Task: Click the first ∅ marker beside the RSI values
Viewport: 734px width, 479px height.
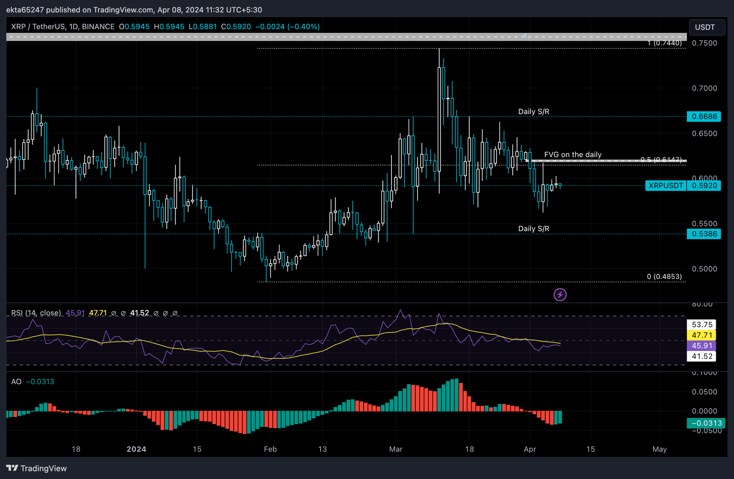Action: 113,313
